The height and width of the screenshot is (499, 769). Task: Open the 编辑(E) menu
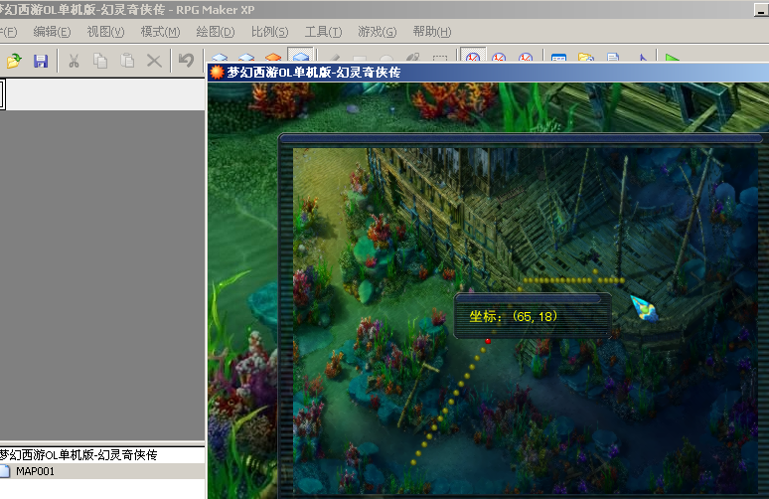pos(52,32)
